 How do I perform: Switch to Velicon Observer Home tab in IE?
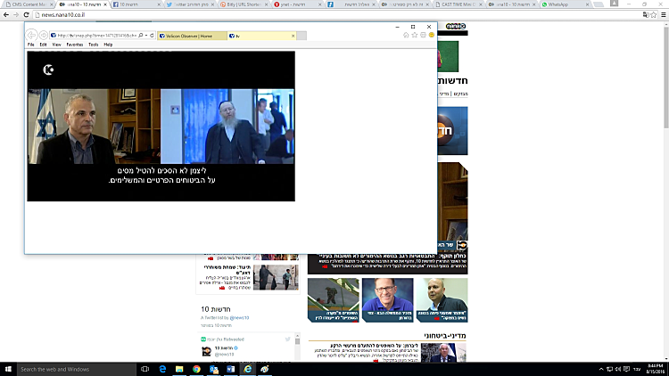[192, 36]
